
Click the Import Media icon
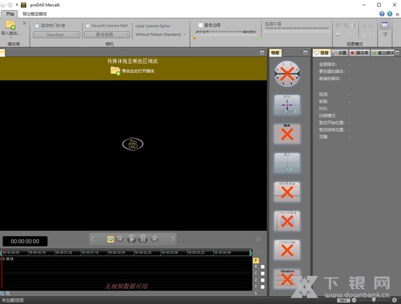pos(11,27)
